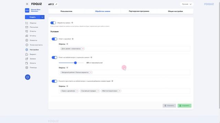The image size is (220, 123).
Task: Click the Условия section heading
Action: point(54,31)
